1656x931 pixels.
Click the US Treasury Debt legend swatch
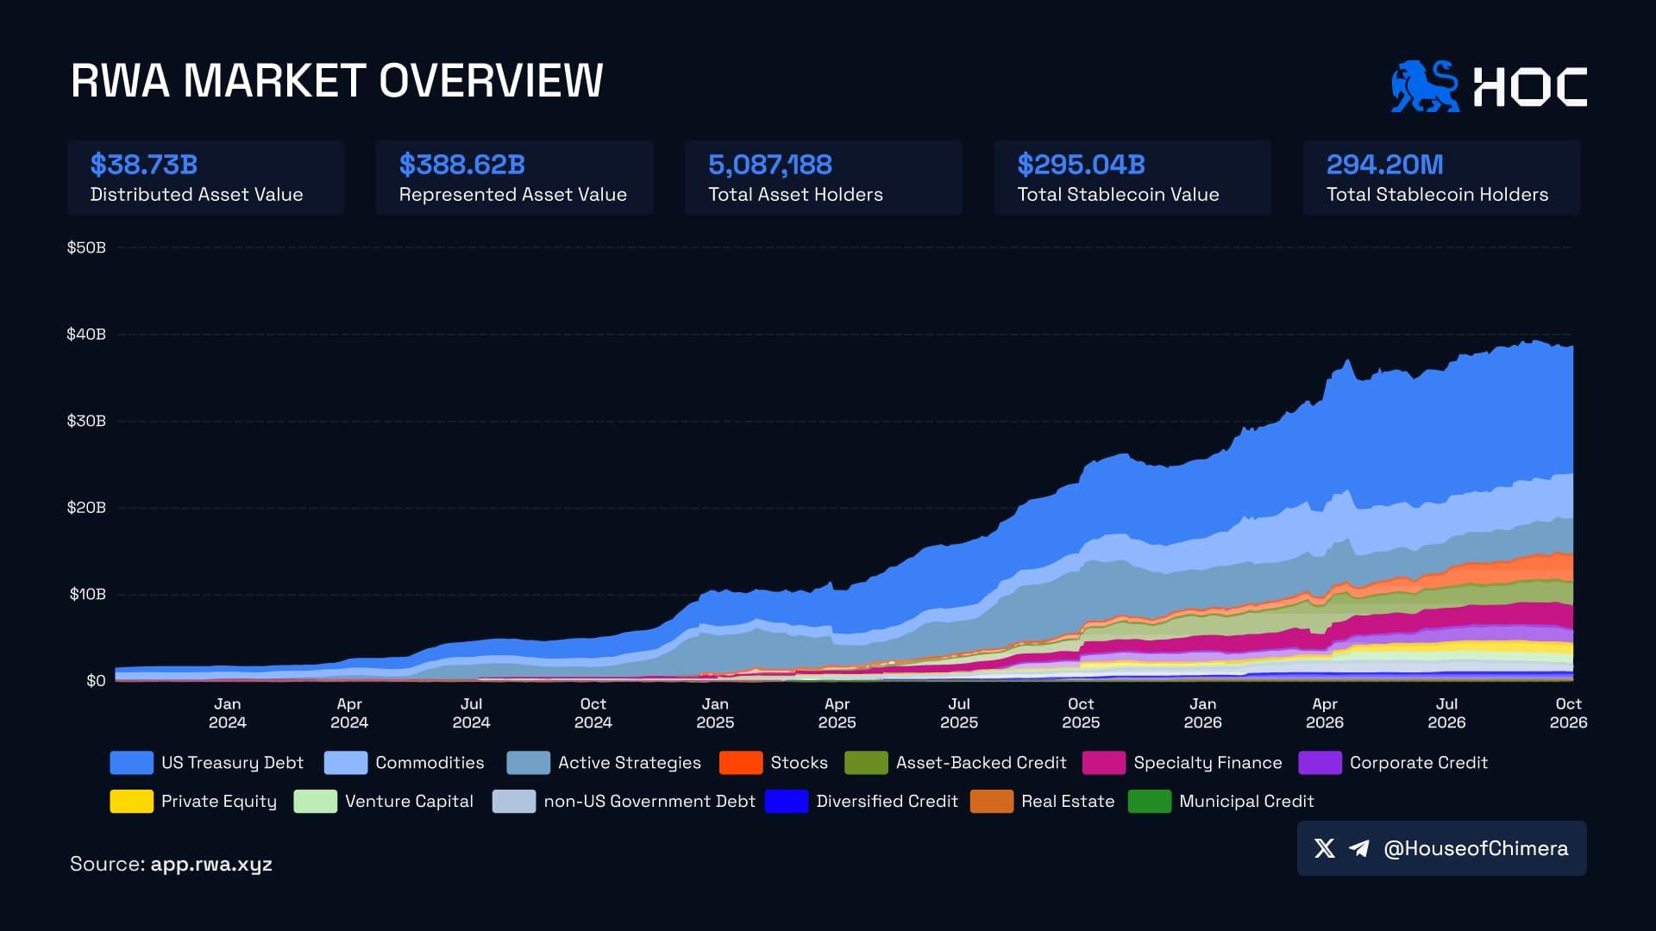[x=131, y=763]
